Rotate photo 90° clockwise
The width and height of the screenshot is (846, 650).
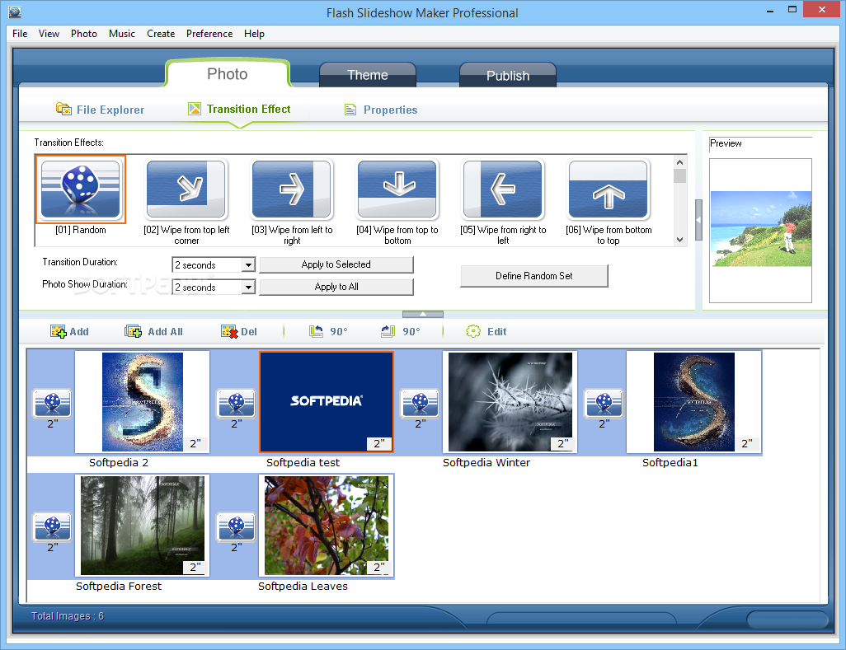(401, 331)
